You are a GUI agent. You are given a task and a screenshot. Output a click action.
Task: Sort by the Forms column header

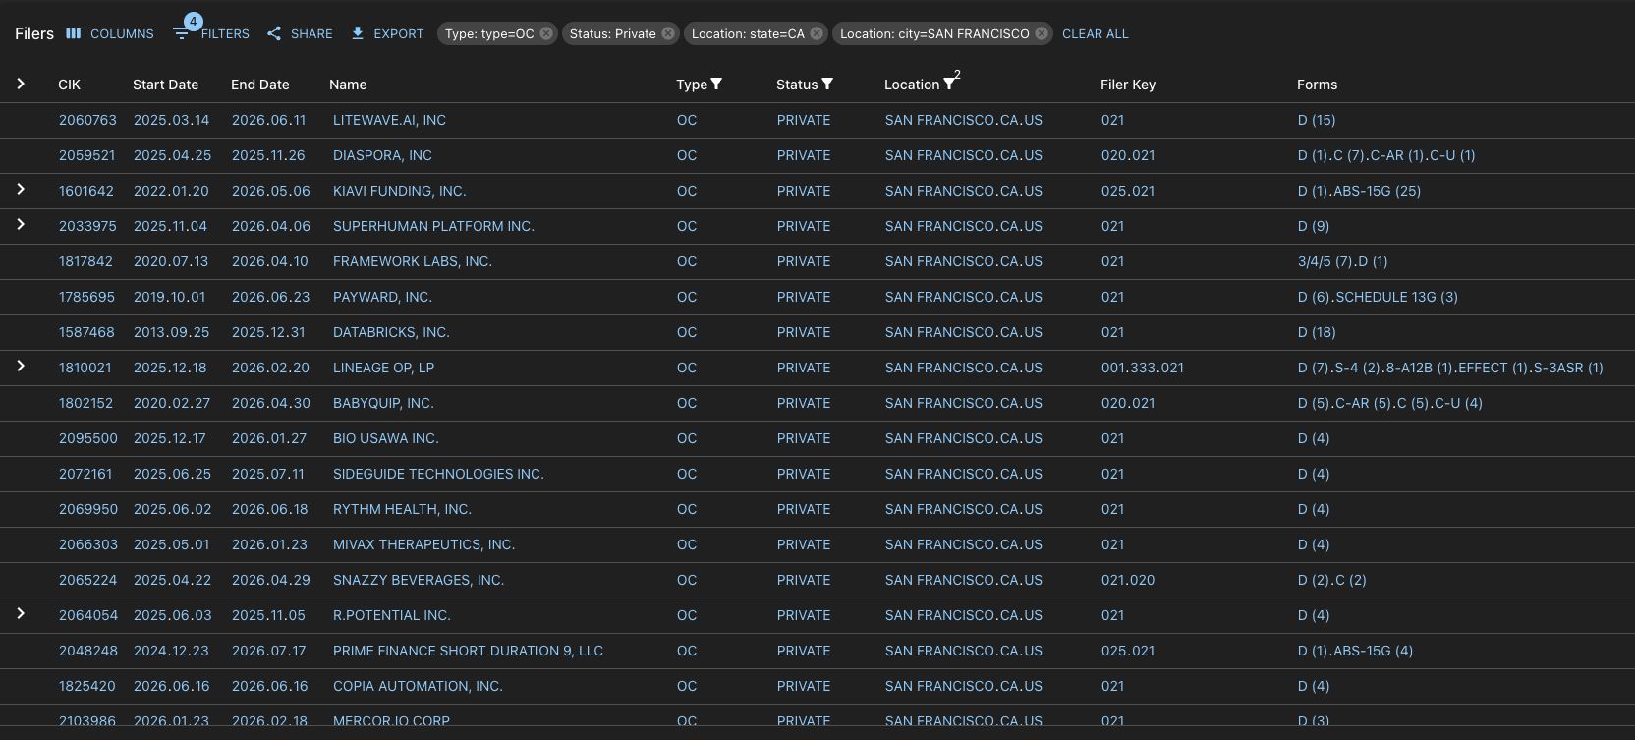pos(1317,85)
